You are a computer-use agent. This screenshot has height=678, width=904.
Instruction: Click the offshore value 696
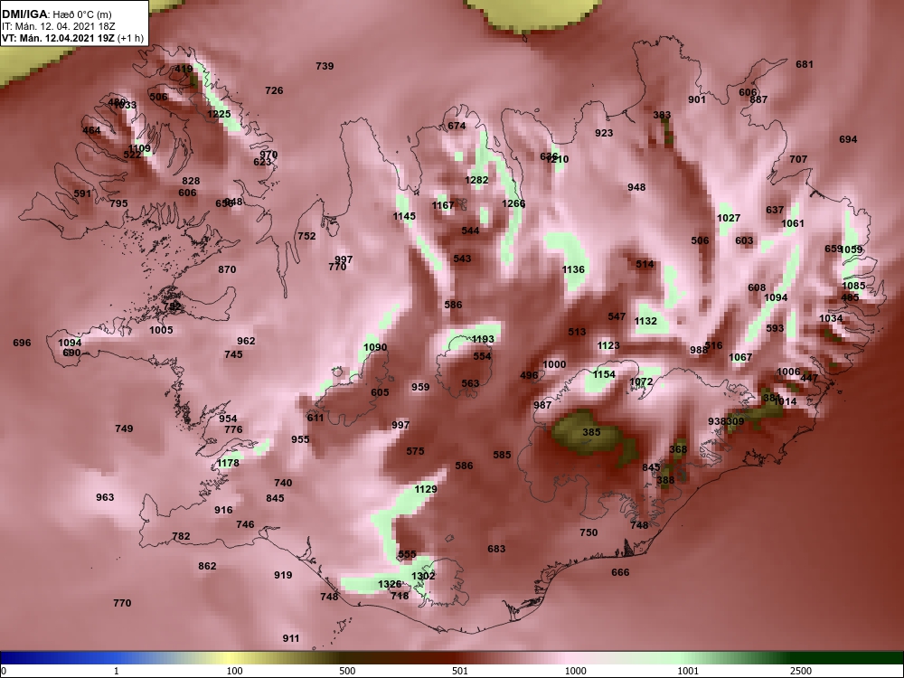click(x=22, y=343)
